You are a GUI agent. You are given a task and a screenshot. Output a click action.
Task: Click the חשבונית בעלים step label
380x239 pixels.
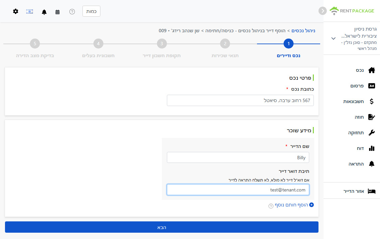tap(98, 56)
